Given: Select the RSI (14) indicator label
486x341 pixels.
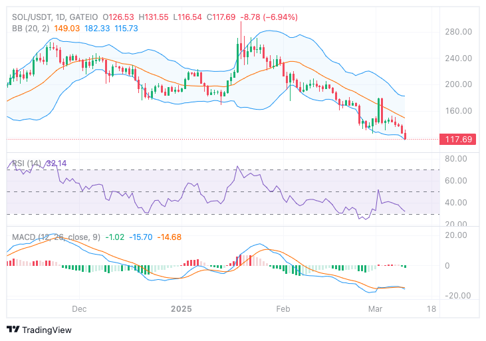Looking at the screenshot, I should click(27, 164).
